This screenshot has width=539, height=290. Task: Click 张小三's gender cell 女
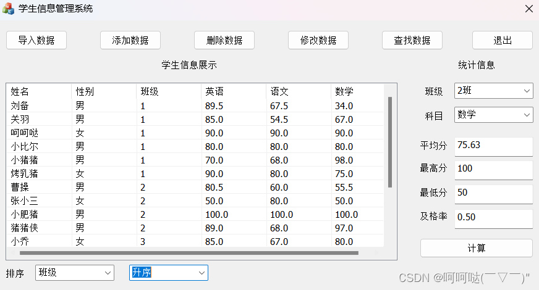80,201
